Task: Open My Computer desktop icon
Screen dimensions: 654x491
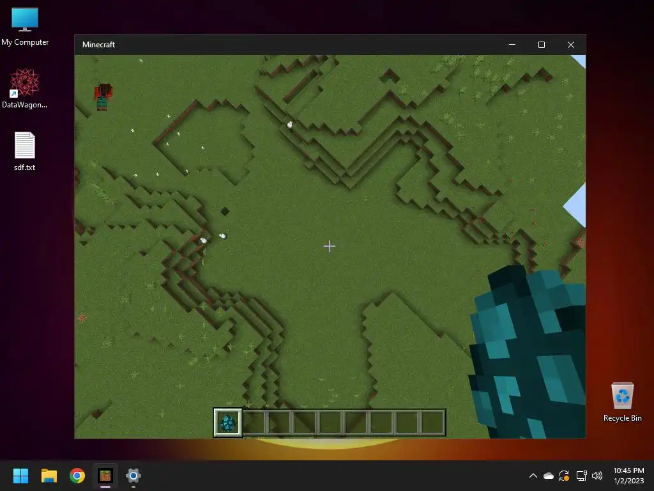Action: pyautogui.click(x=25, y=26)
